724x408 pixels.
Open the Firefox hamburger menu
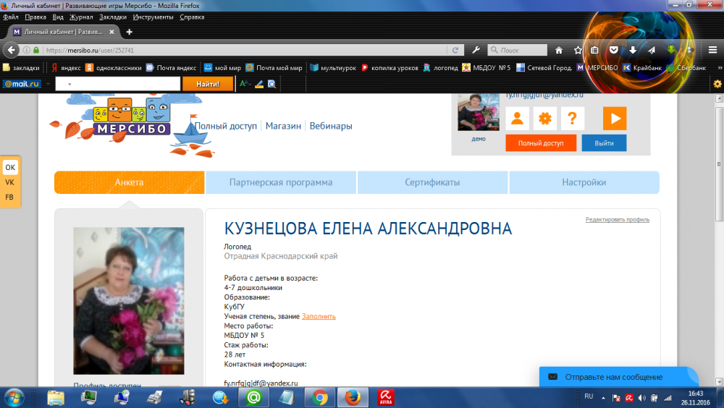712,50
